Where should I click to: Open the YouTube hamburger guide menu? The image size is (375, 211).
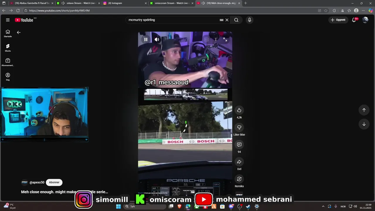[8, 20]
